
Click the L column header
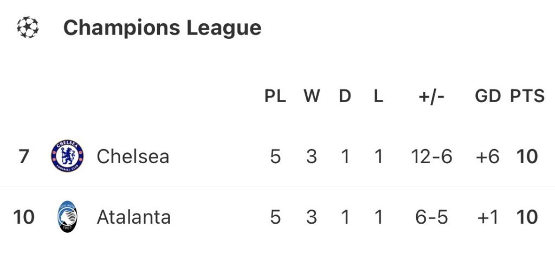(x=378, y=96)
